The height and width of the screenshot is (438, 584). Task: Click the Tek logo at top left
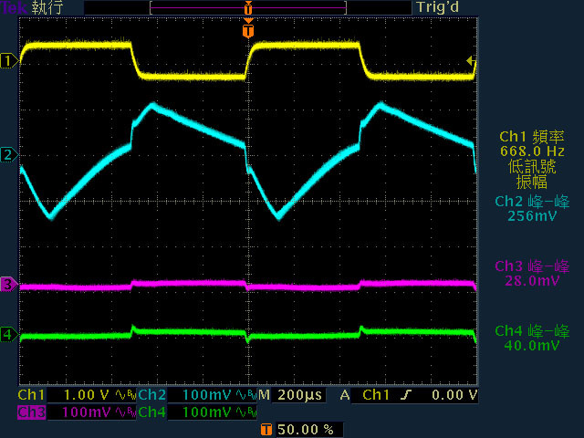[x=15, y=7]
